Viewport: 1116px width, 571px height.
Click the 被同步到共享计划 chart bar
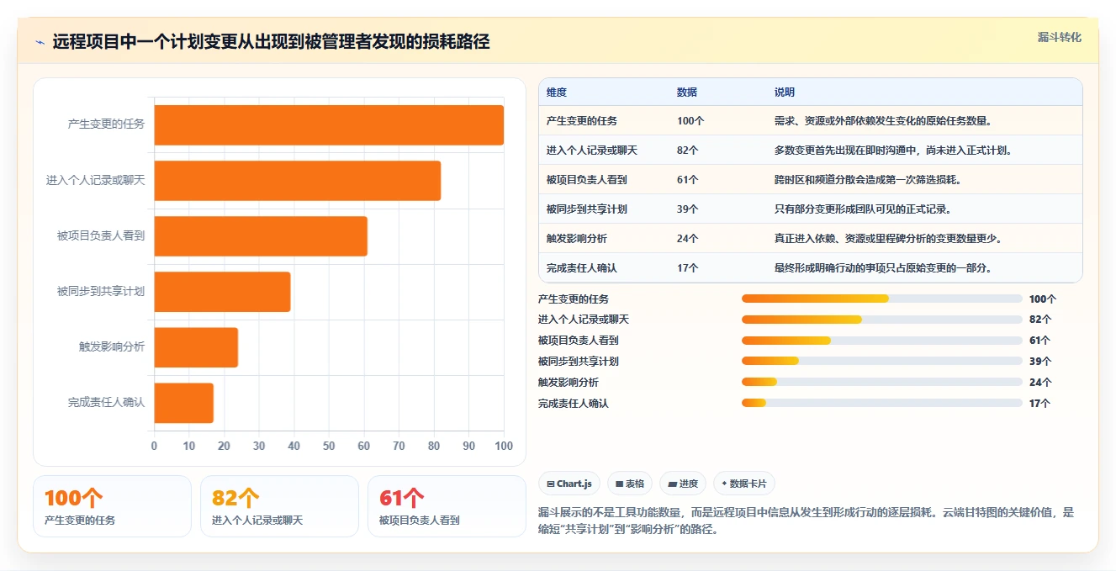pos(222,292)
